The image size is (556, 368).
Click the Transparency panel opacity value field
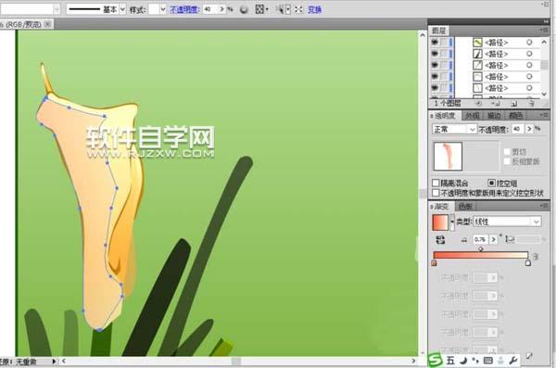[x=517, y=129]
